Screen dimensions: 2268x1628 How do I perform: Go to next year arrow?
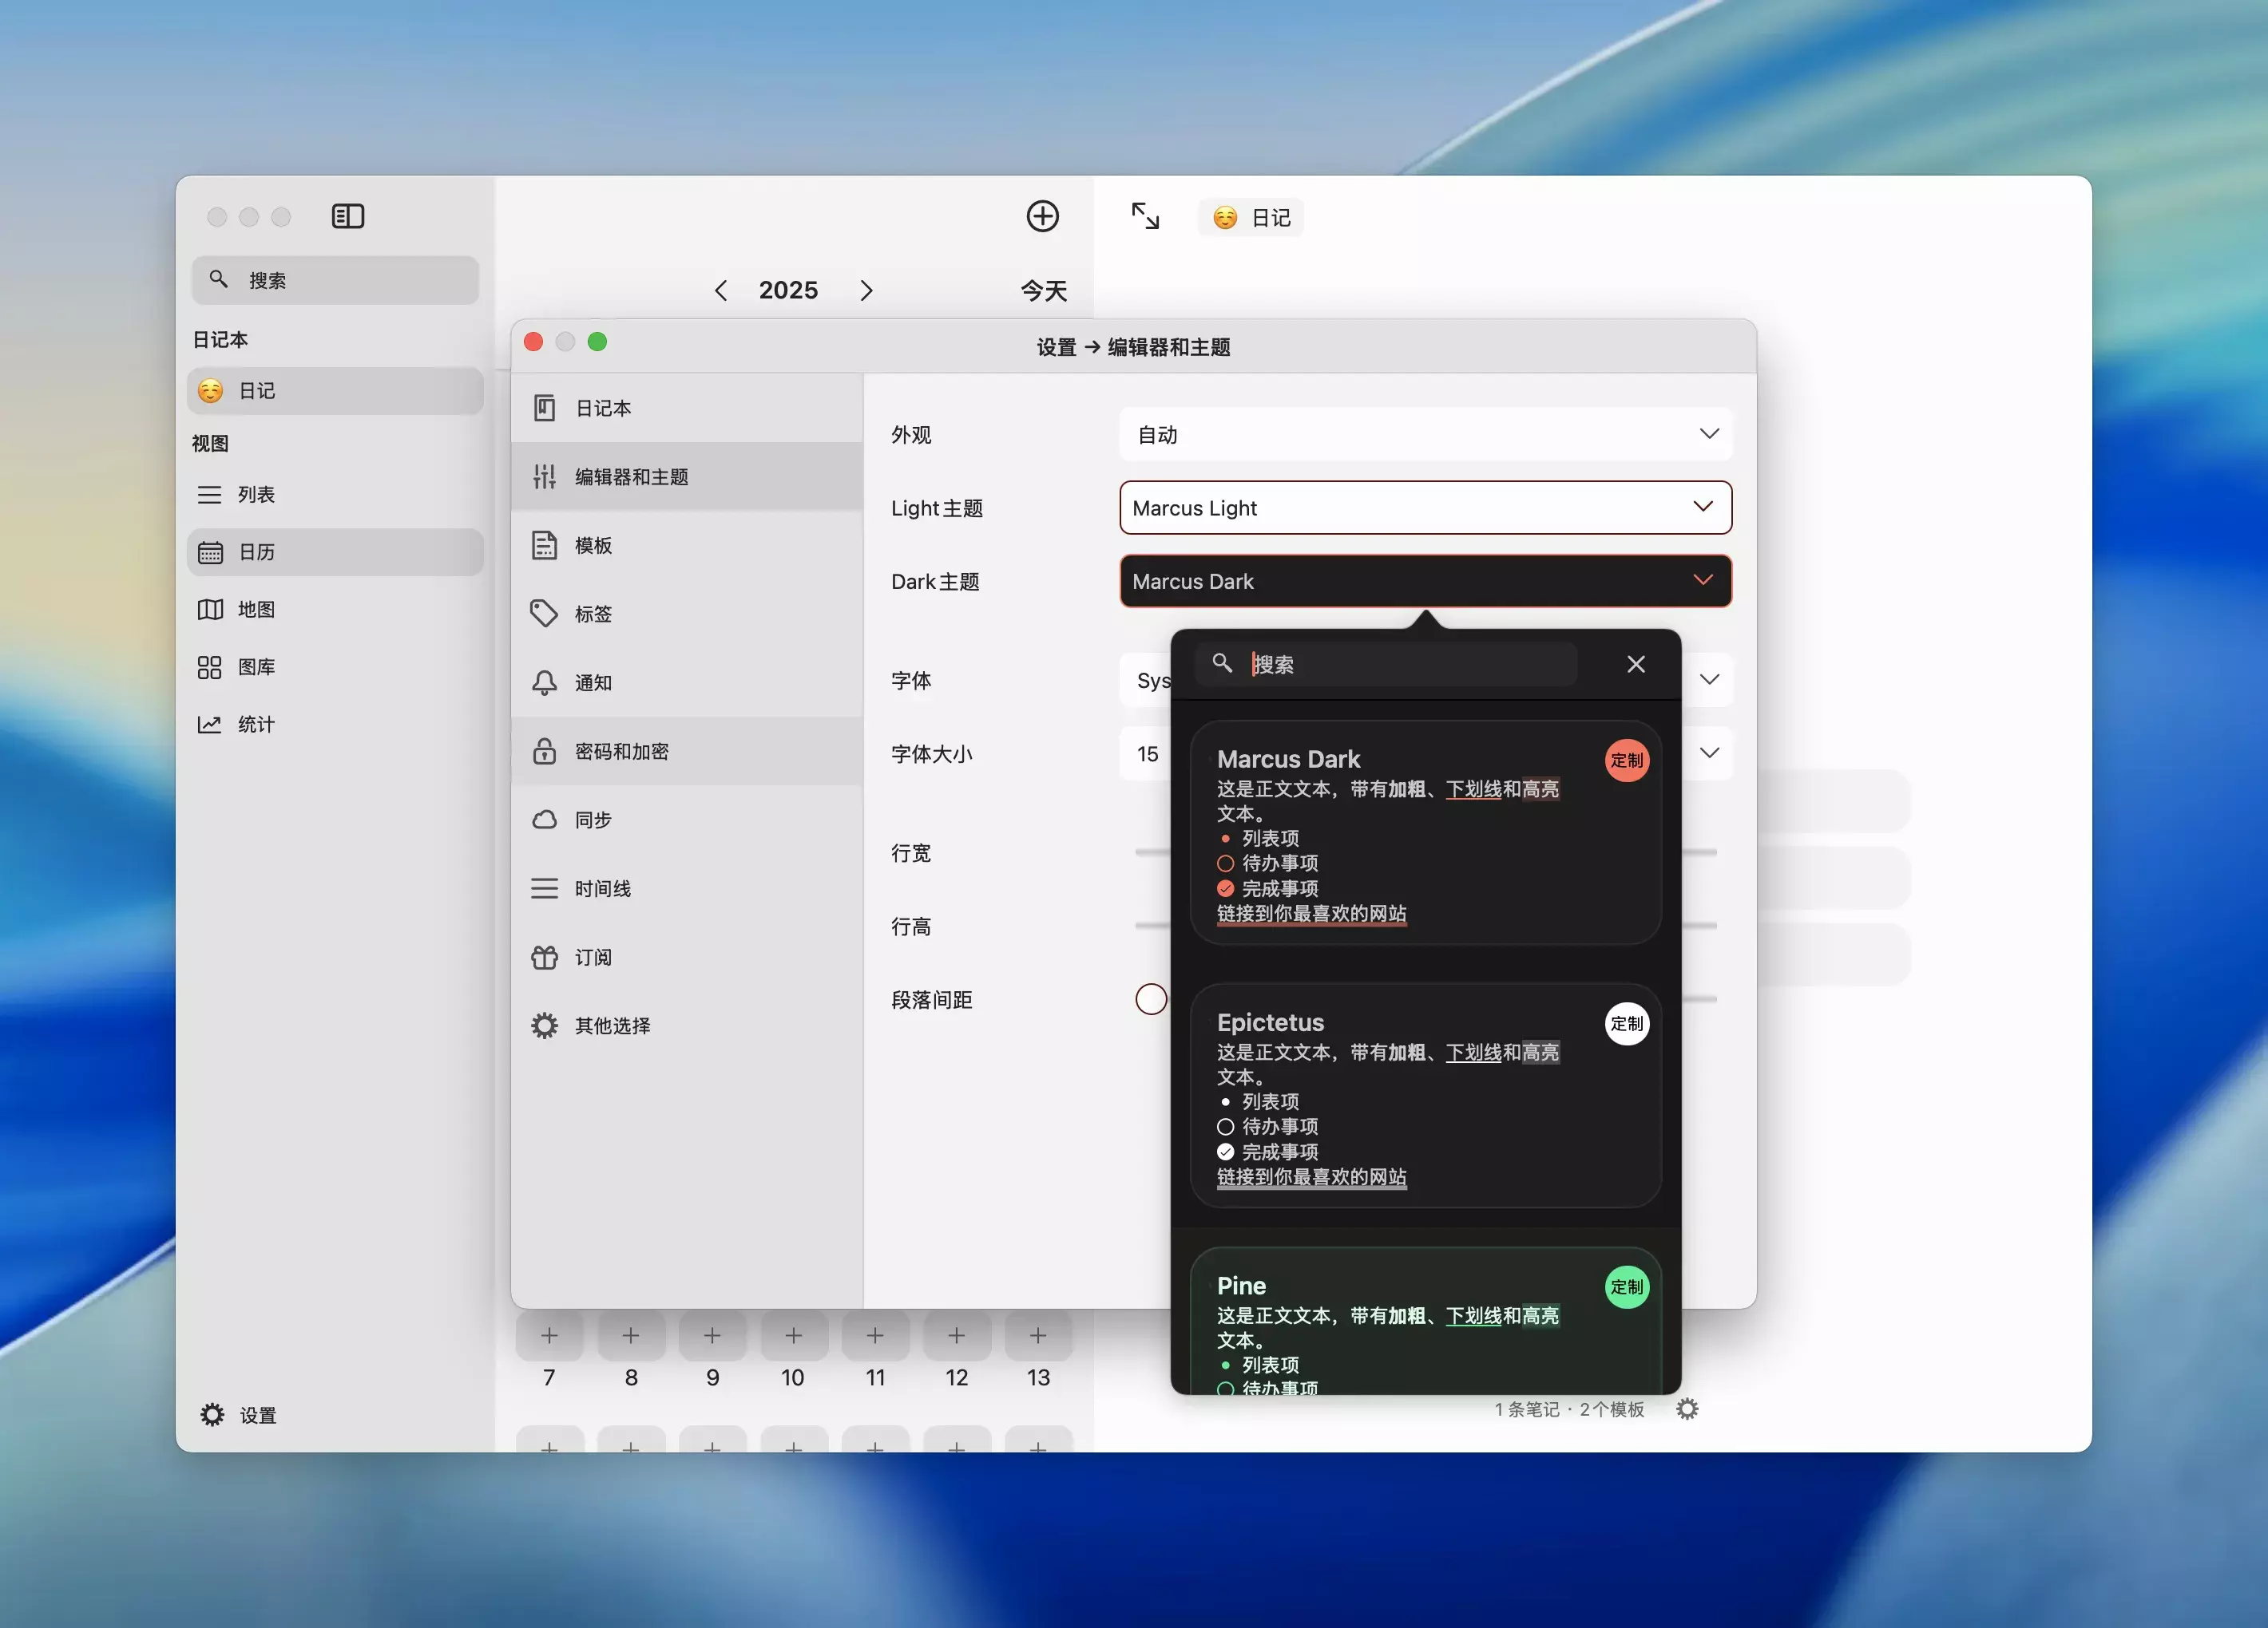[x=866, y=290]
